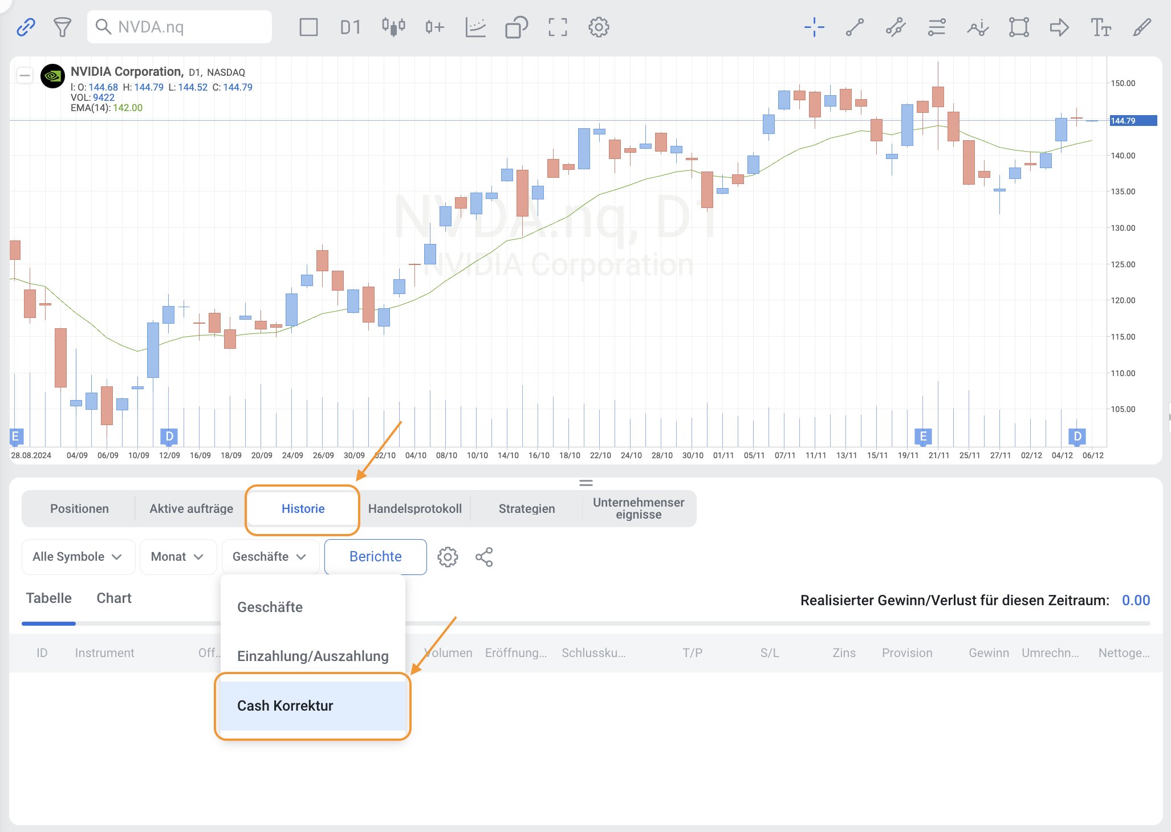Open the candlestick chart type selector
Viewport: 1171px width, 832px height.
click(393, 27)
